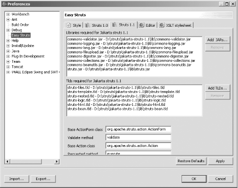The image size is (238, 188).
Task: Click the Base ActionForm class field
Action: click(x=138, y=129)
